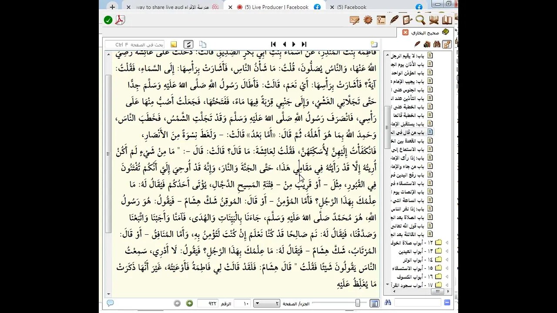The height and width of the screenshot is (313, 557).
Task: Click the blue minus collapse button
Action: tap(447, 303)
